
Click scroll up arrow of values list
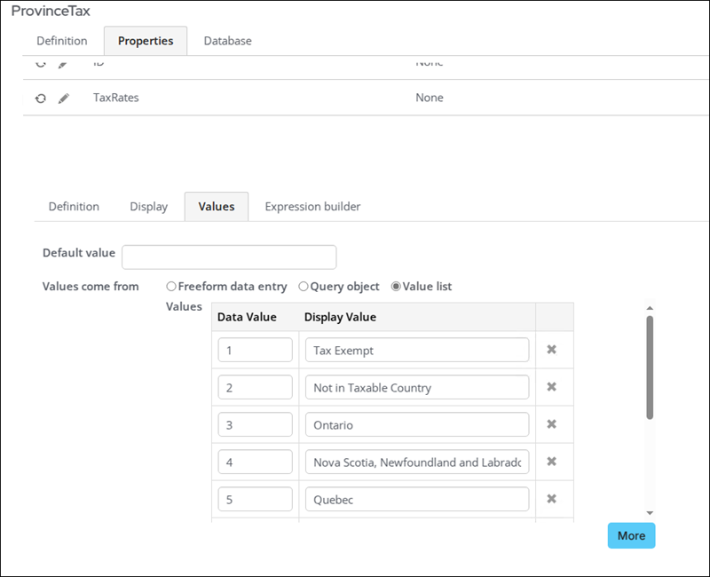(650, 309)
